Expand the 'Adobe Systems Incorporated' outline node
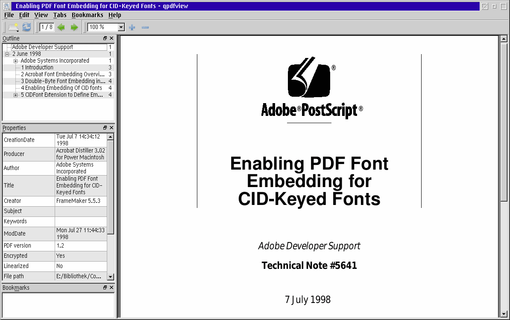This screenshot has width=510, height=320. click(16, 61)
